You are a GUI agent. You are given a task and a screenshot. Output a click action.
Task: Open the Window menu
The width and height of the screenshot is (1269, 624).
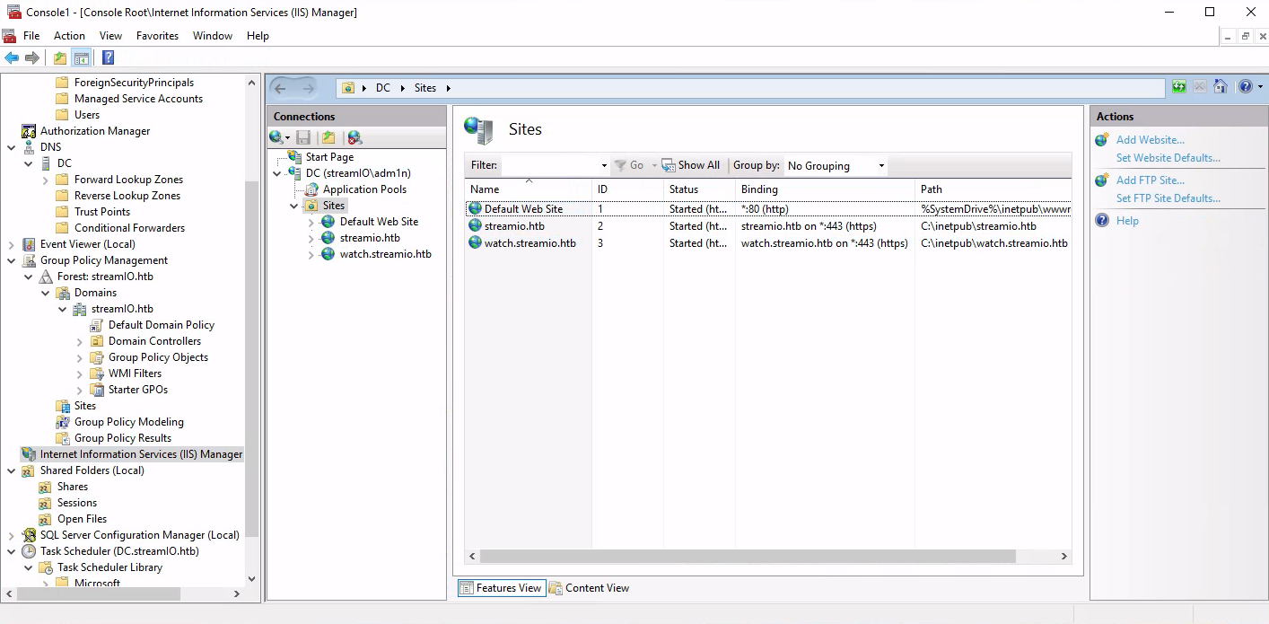point(213,36)
